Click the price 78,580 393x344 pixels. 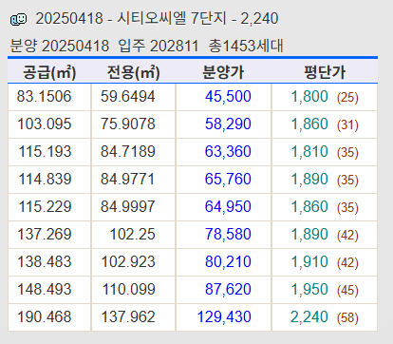(x=228, y=234)
